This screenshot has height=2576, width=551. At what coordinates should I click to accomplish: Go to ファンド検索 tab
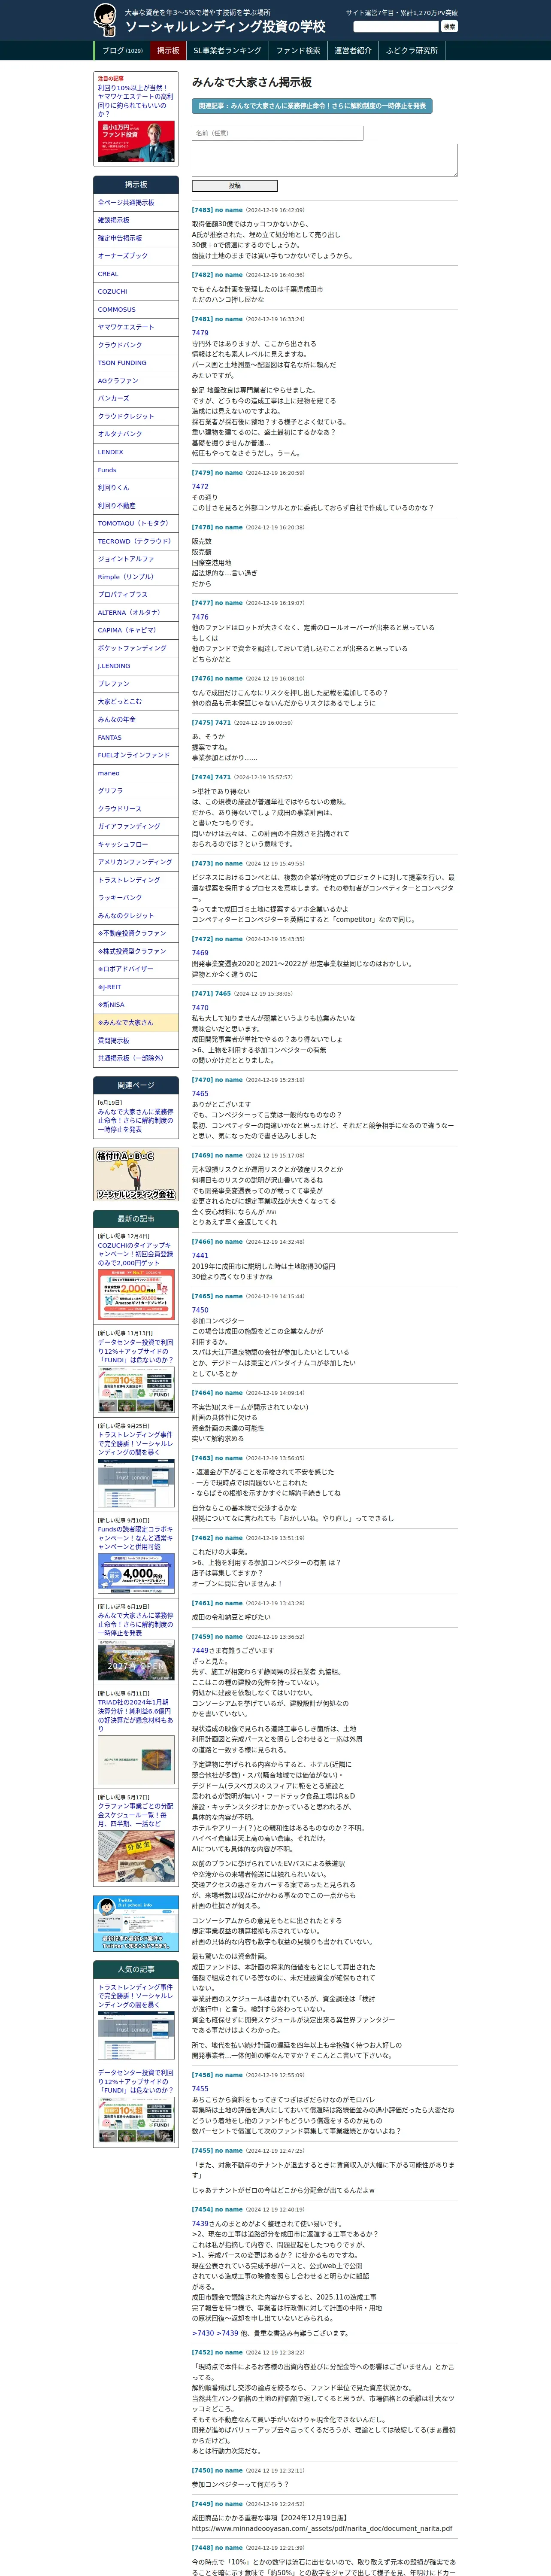click(x=298, y=51)
